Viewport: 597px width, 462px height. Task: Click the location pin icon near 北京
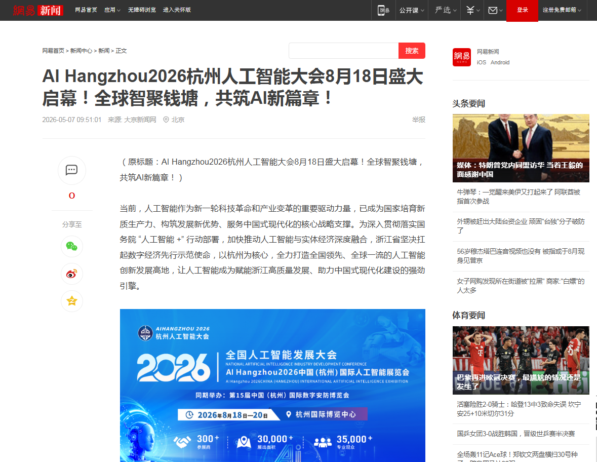[166, 120]
